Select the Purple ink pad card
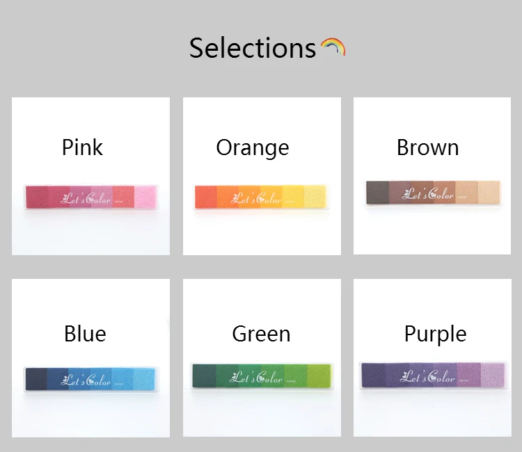The image size is (522, 452). click(x=432, y=357)
